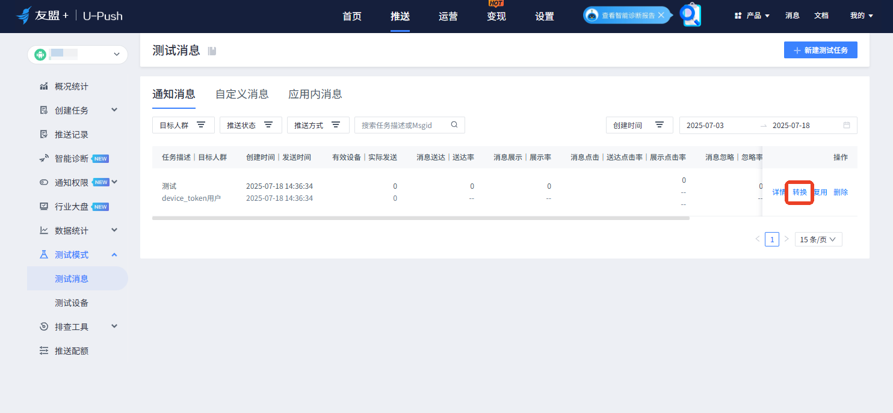Expand the 创建任务 sidebar menu
This screenshot has width=893, height=413.
[114, 110]
